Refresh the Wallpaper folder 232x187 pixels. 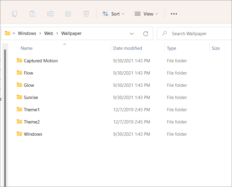pos(146,34)
